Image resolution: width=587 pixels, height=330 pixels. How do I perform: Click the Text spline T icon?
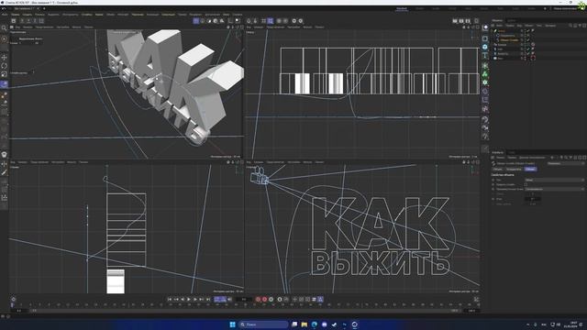point(485,56)
